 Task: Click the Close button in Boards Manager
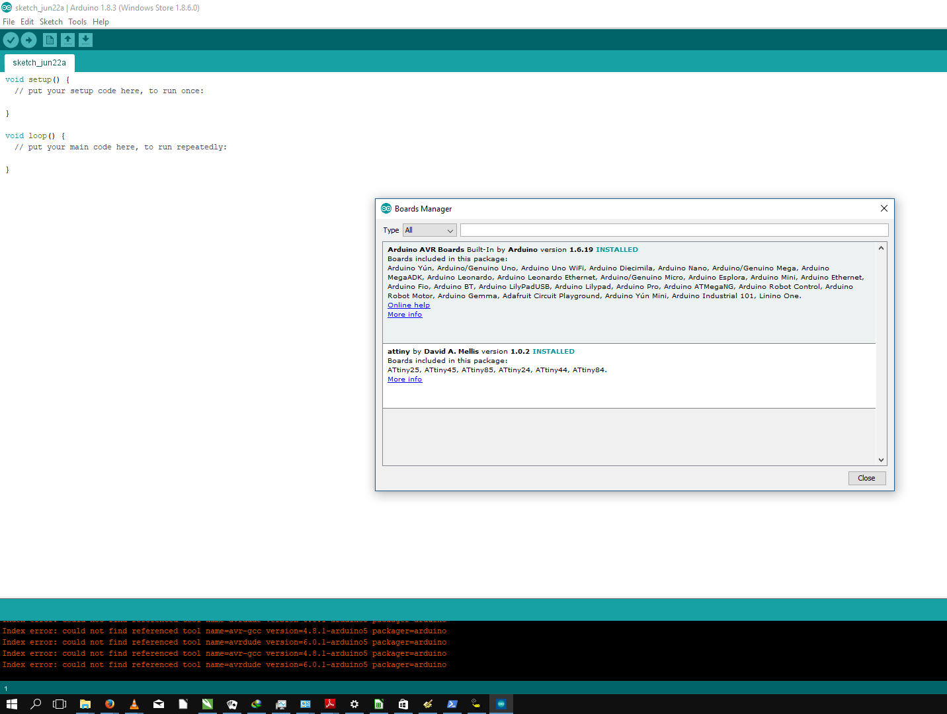click(867, 478)
